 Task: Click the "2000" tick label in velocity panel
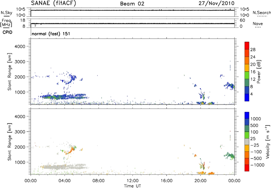point(20,147)
